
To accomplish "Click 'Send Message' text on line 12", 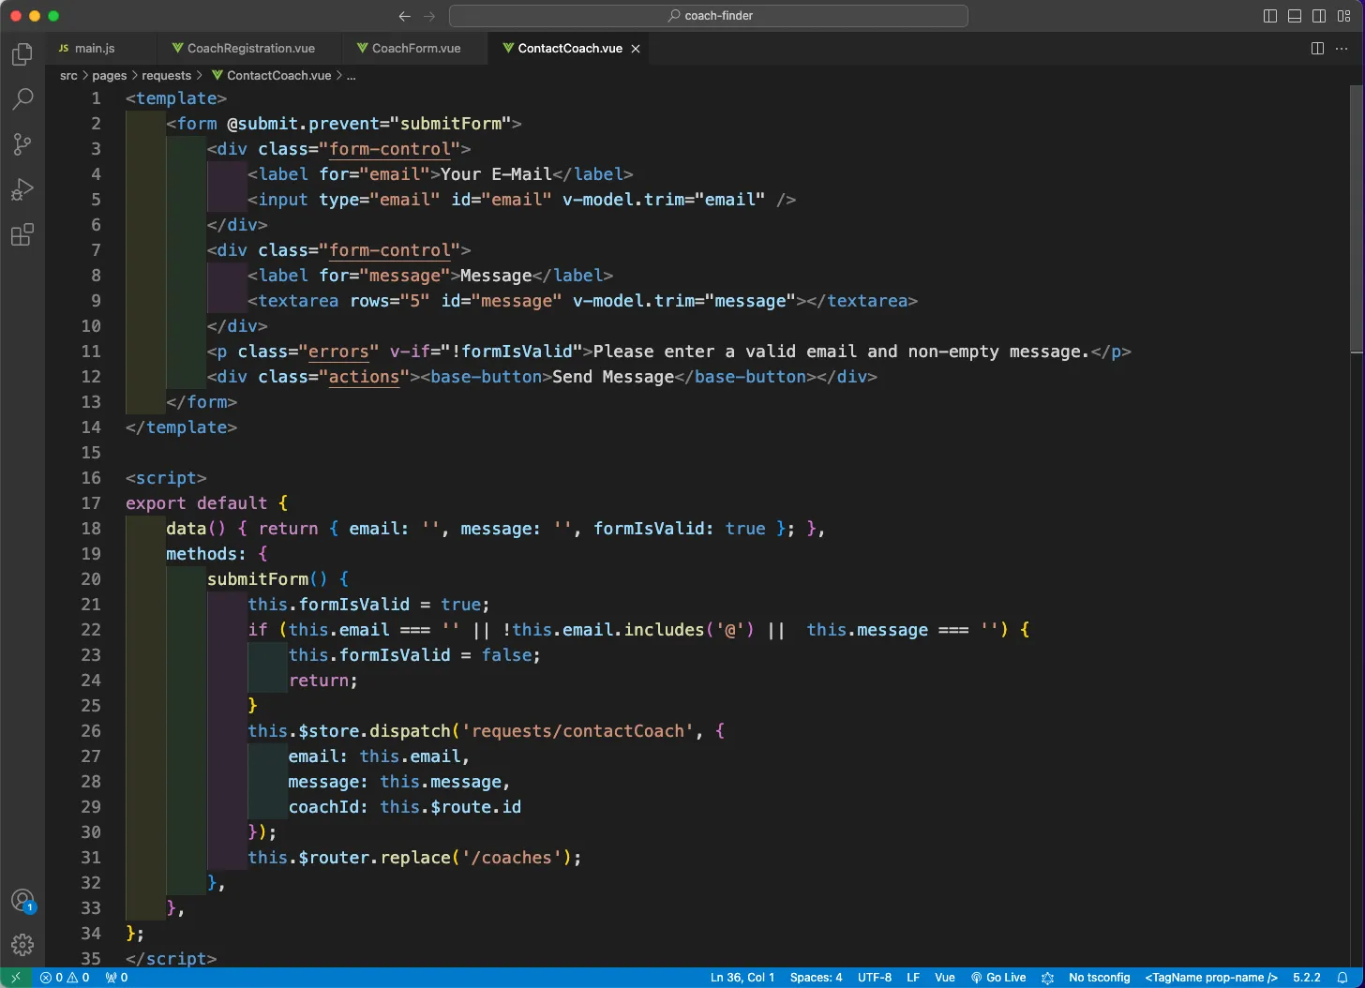I will pyautogui.click(x=613, y=377).
